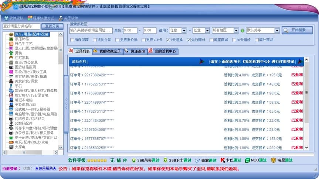Click the category list vertical scroll thumb

click(x=61, y=51)
